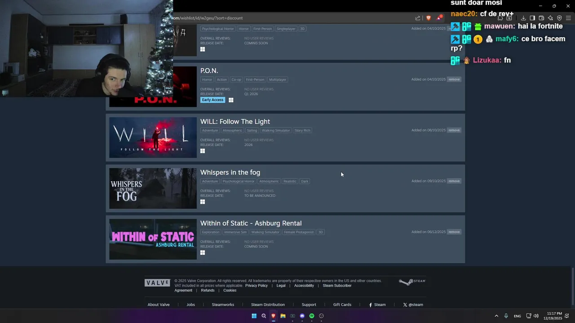Click Dark tag on Whispers in the fog

pyautogui.click(x=305, y=181)
